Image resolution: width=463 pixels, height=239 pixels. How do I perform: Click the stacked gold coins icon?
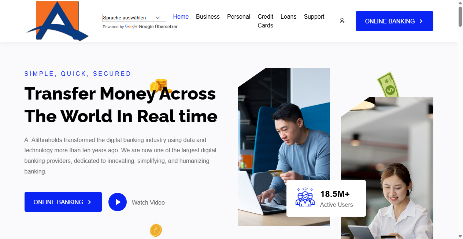pos(160,87)
